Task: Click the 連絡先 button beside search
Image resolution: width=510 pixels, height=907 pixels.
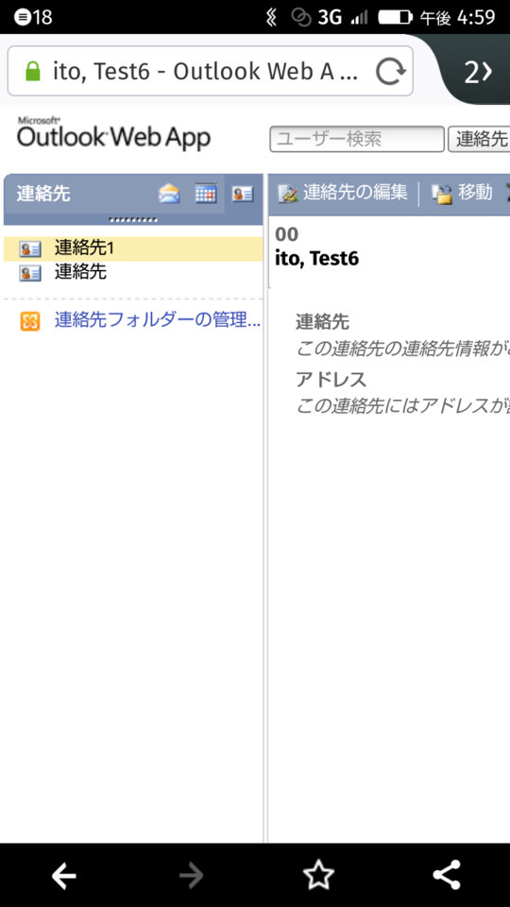Action: [x=479, y=139]
